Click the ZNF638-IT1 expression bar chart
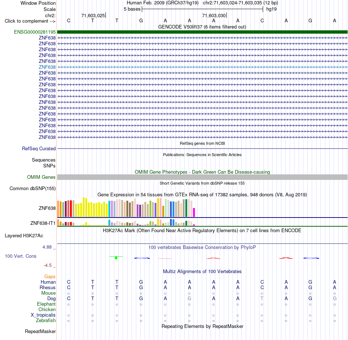The height and width of the screenshot is (340, 348). click(x=126, y=222)
